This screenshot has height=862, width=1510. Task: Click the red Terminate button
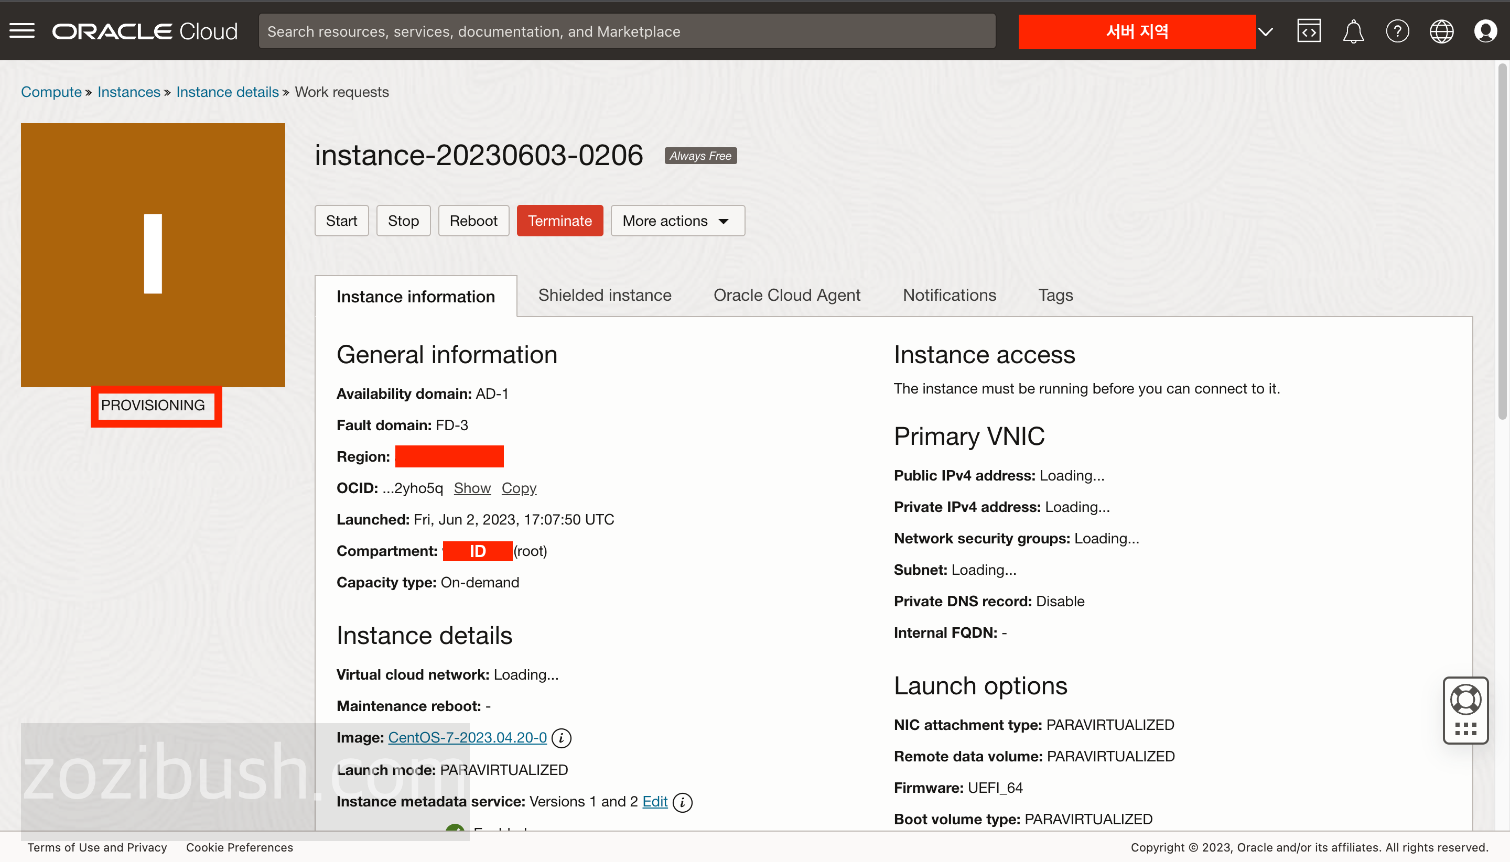click(x=560, y=221)
